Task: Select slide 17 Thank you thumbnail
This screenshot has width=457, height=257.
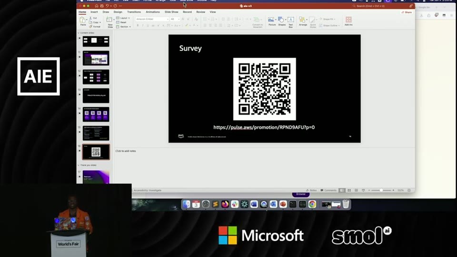Action: pyautogui.click(x=96, y=177)
